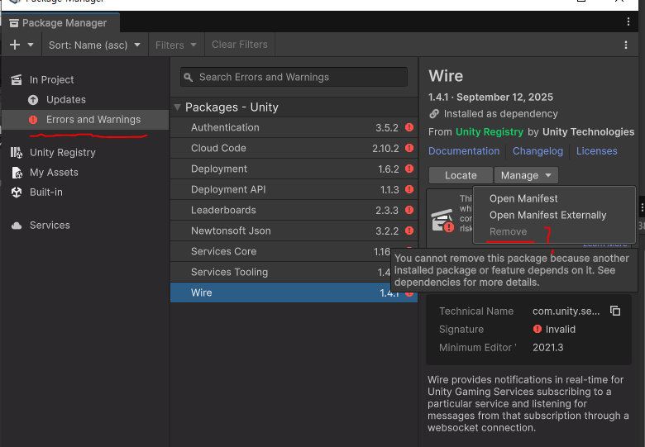Click the error icon beside Authentication
This screenshot has height=447, width=645.
pos(409,127)
